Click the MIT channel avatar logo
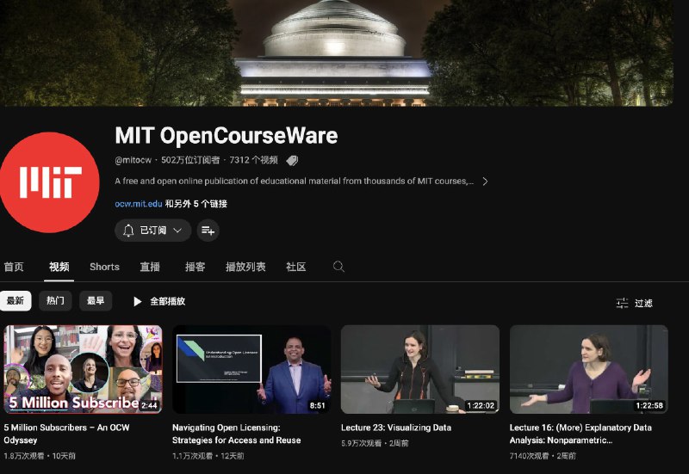The height and width of the screenshot is (474, 689). pos(49,182)
